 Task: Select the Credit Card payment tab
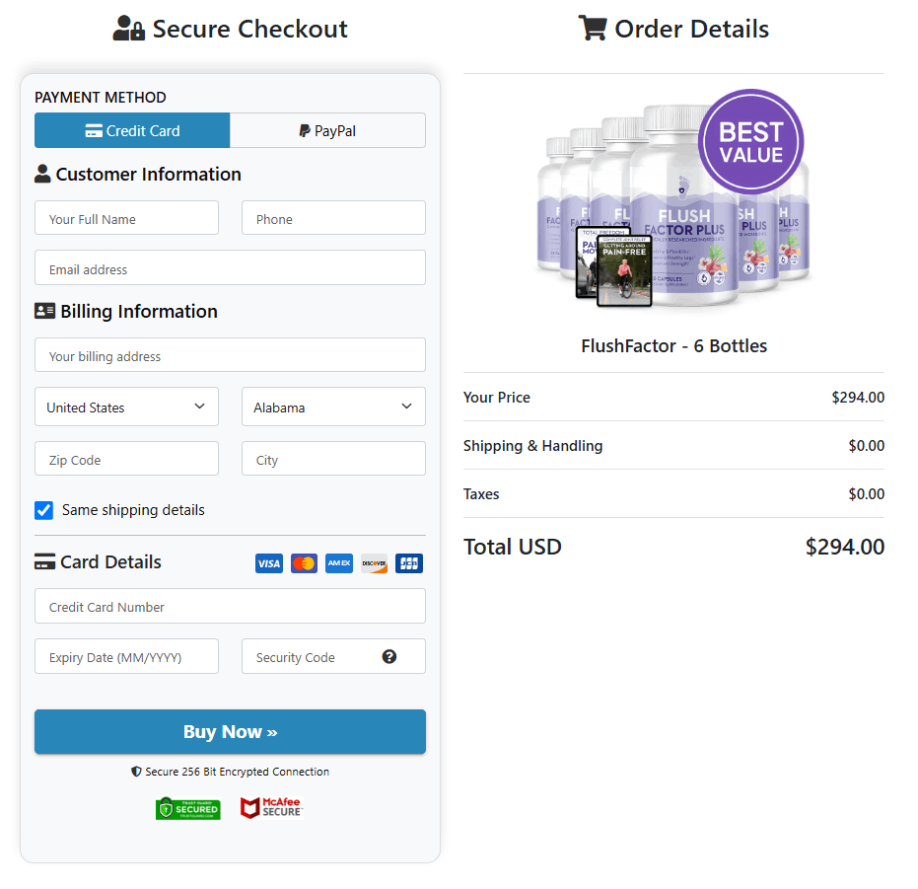click(131, 130)
